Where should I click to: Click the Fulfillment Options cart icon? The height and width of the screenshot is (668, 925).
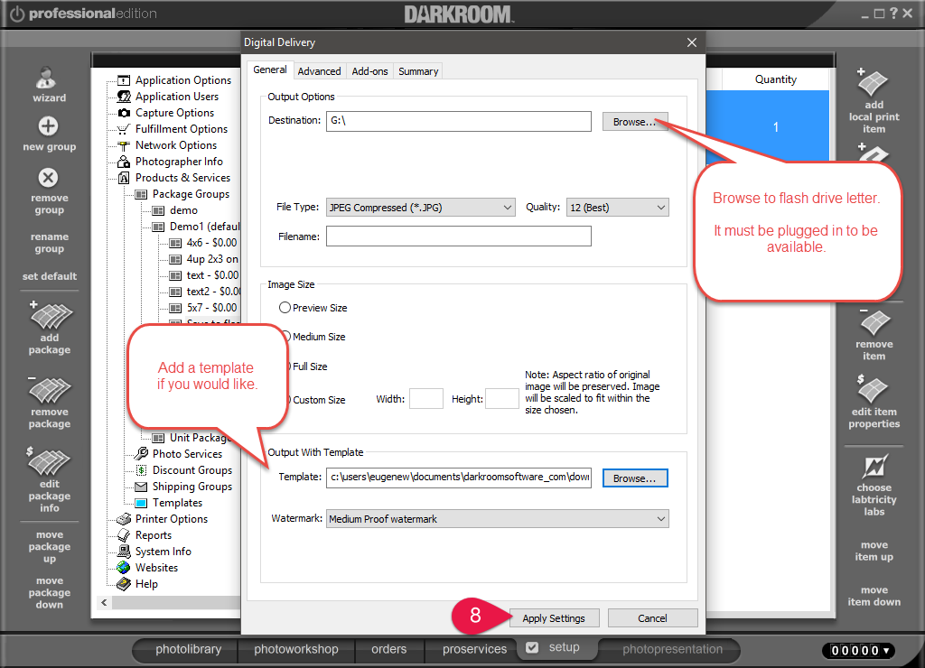[x=123, y=129]
